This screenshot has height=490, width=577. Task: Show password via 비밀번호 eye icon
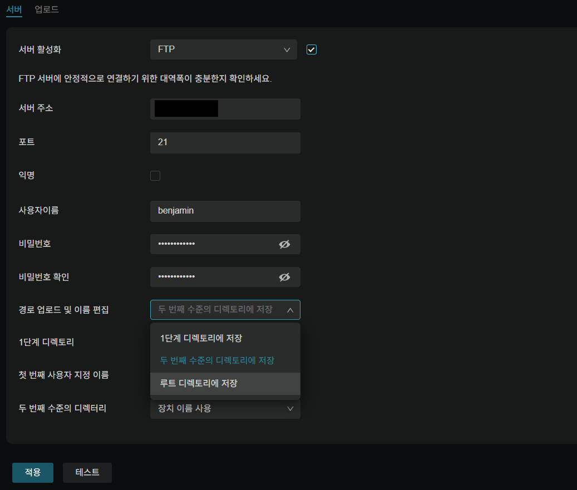coord(284,244)
